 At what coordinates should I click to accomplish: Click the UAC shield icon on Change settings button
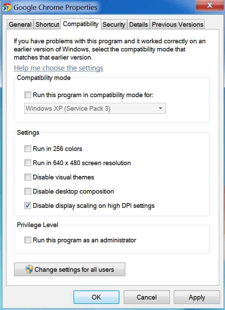pos(29,269)
